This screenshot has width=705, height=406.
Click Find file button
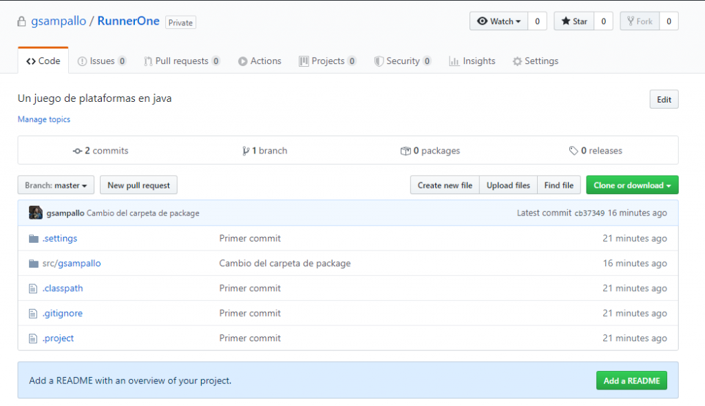[x=559, y=185]
